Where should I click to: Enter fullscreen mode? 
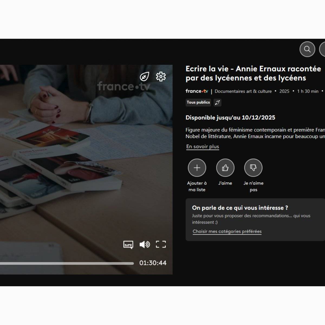click(x=161, y=245)
